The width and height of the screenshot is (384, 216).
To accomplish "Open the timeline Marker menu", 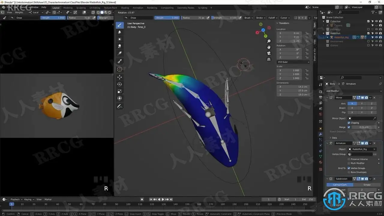I will pyautogui.click(x=48, y=199).
